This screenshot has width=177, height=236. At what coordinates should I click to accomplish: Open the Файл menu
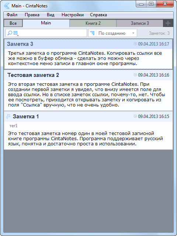coord(12,15)
